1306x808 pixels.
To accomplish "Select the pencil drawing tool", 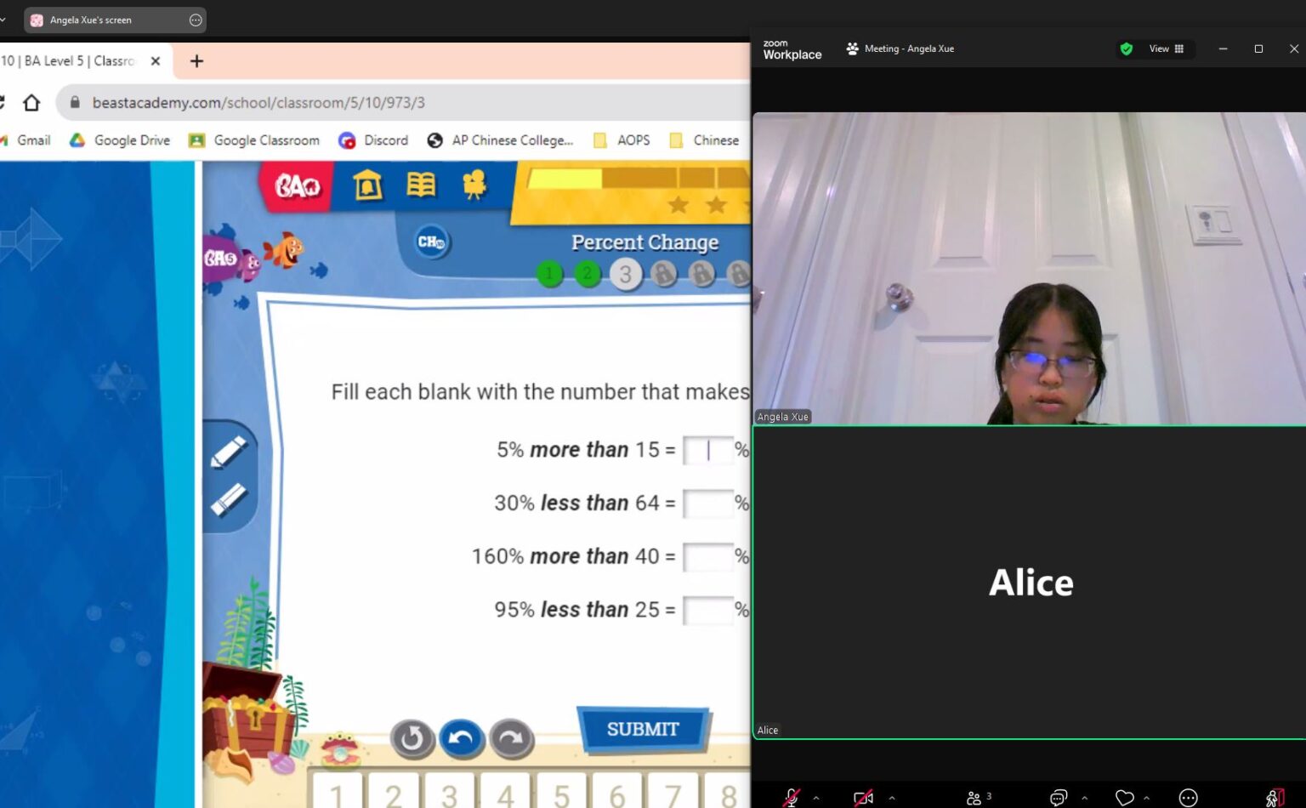I will tap(229, 451).
